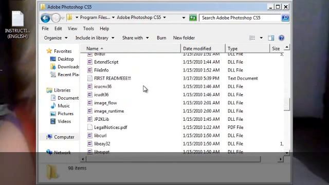Click the horizontal scroll right arrow

(x=281, y=159)
